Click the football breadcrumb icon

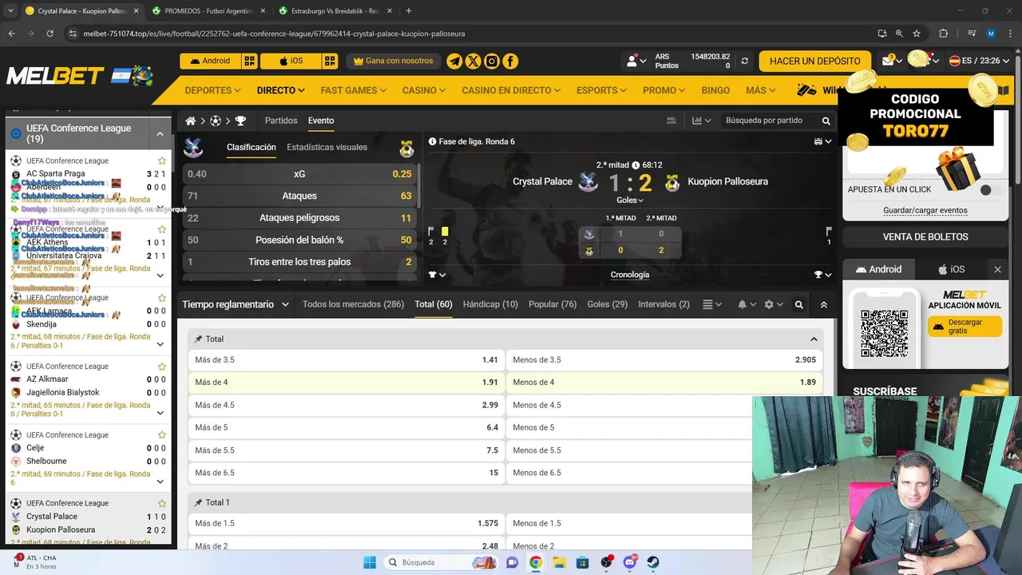216,121
